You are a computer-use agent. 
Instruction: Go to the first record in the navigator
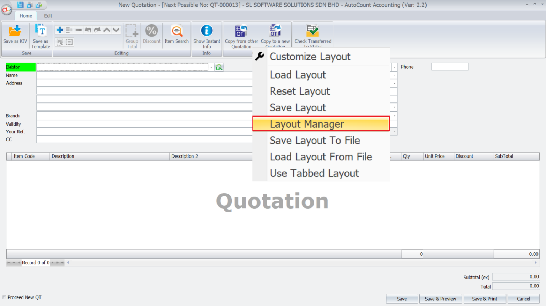coord(9,263)
